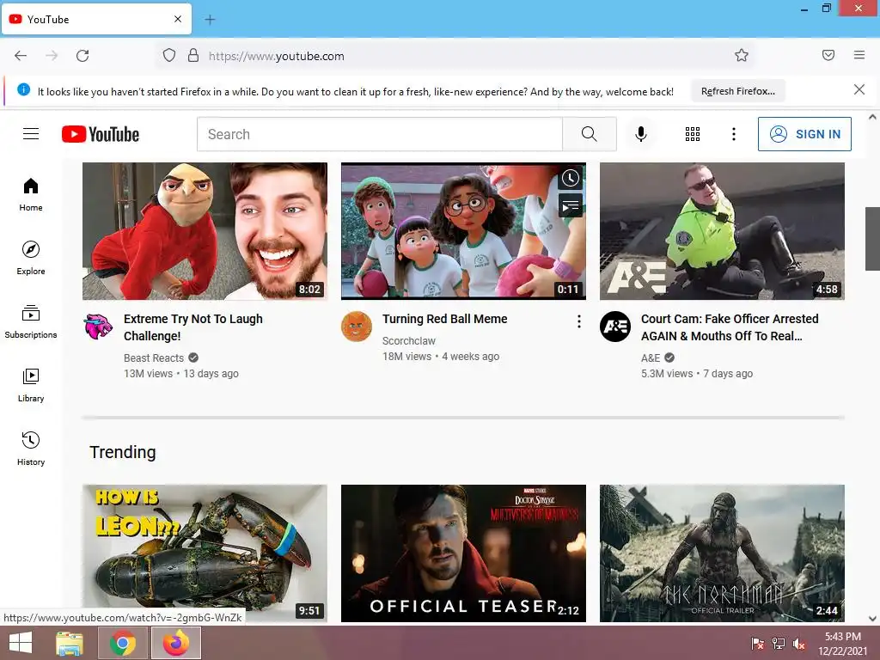Click Beast Reacts channel avatar

(98, 327)
